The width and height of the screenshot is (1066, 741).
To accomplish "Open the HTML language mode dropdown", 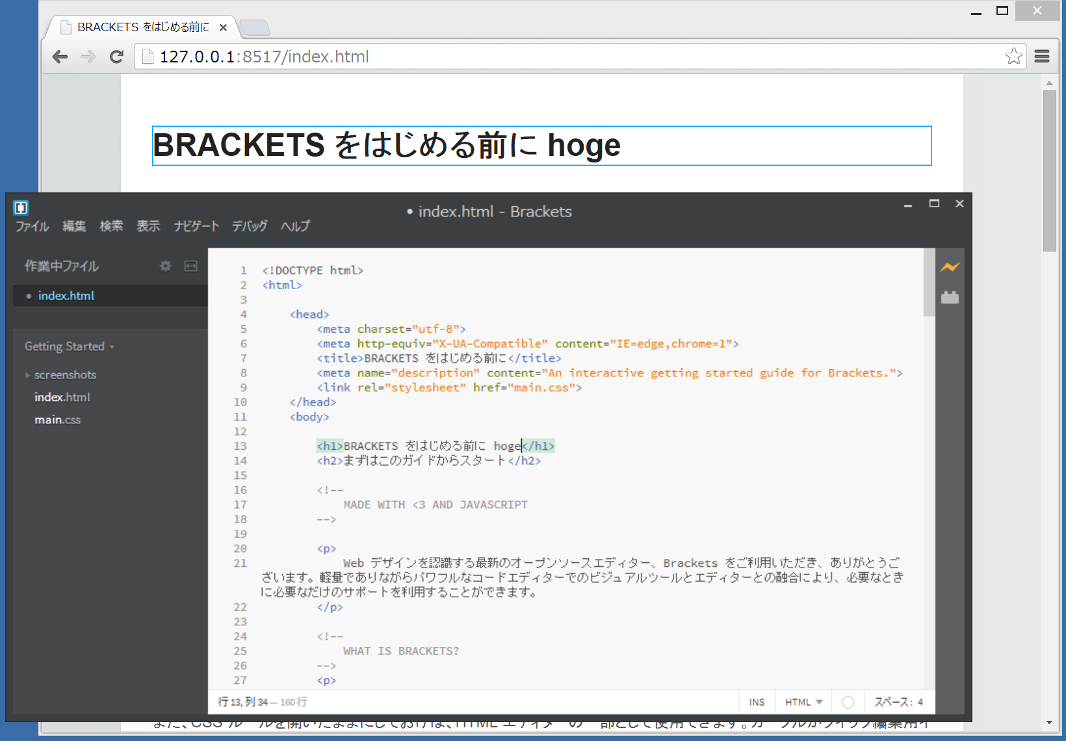I will click(803, 702).
